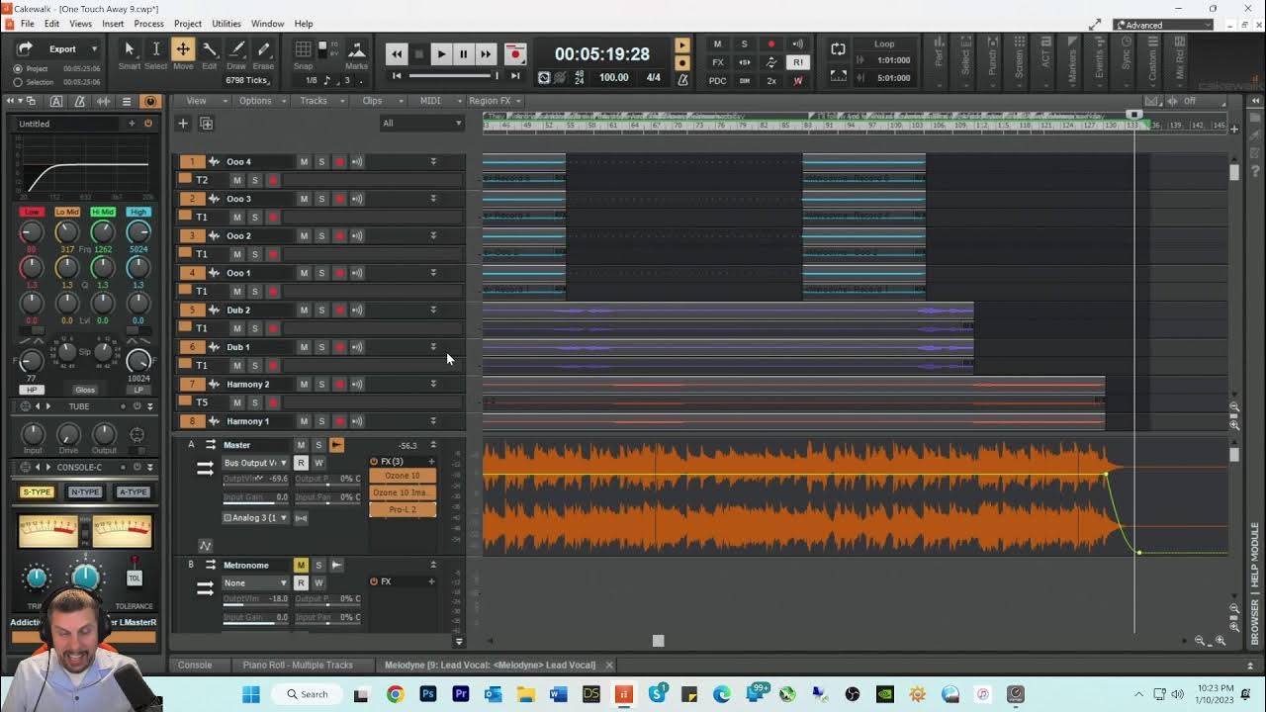
Task: Select the Project export radio button
Action: (18, 69)
